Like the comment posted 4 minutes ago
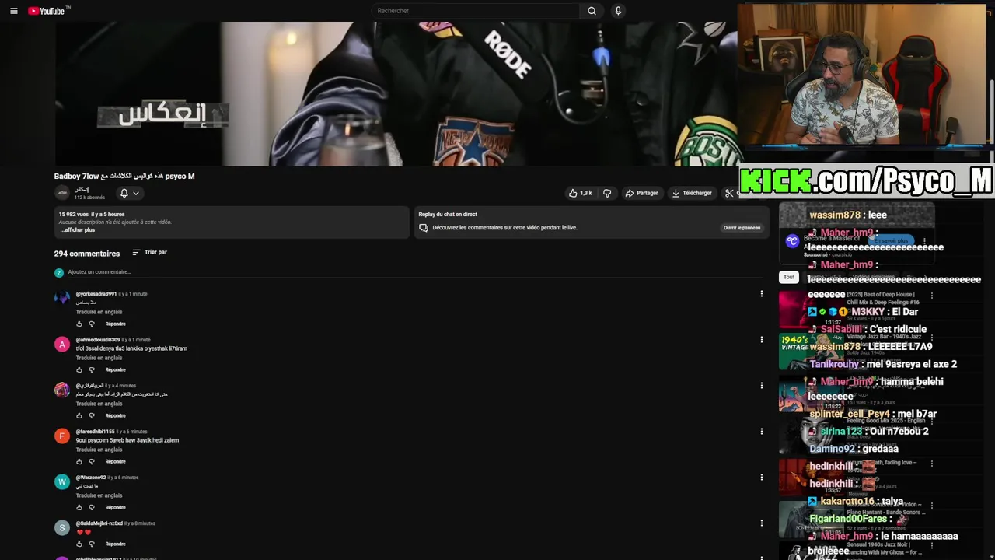Screen dimensions: 995x560 point(79,415)
